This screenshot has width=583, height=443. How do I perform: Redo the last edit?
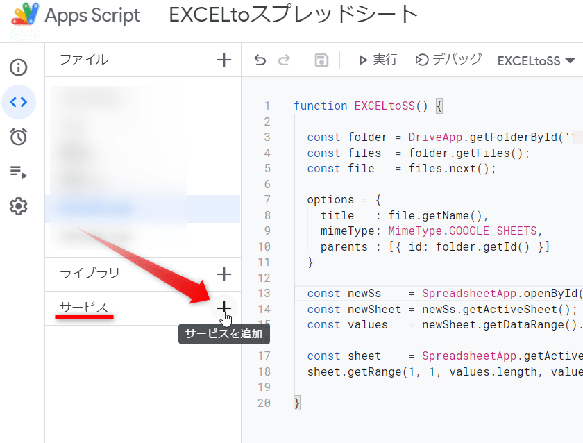(284, 60)
